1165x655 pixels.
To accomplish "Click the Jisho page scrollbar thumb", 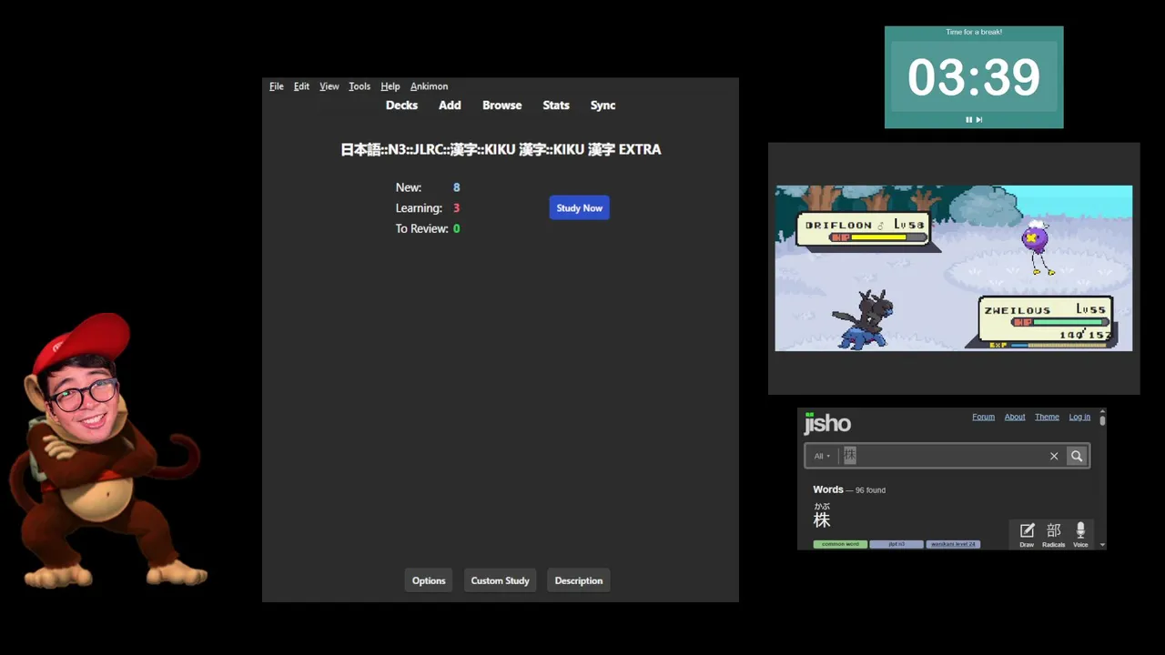I will pyautogui.click(x=1102, y=421).
